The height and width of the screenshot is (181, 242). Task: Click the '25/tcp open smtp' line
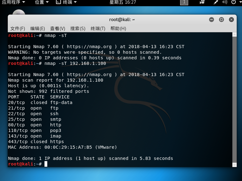35,119
